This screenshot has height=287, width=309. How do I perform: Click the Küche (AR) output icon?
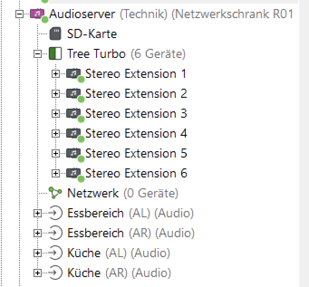pyautogui.click(x=55, y=273)
